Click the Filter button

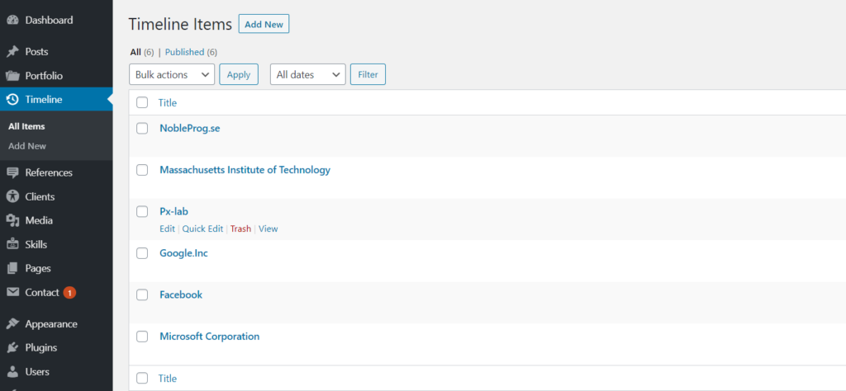point(368,75)
